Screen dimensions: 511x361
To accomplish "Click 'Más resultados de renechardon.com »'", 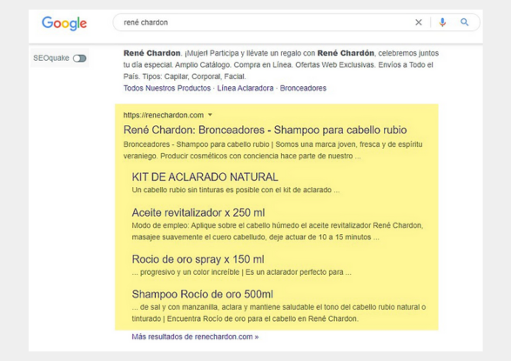I will [x=195, y=337].
